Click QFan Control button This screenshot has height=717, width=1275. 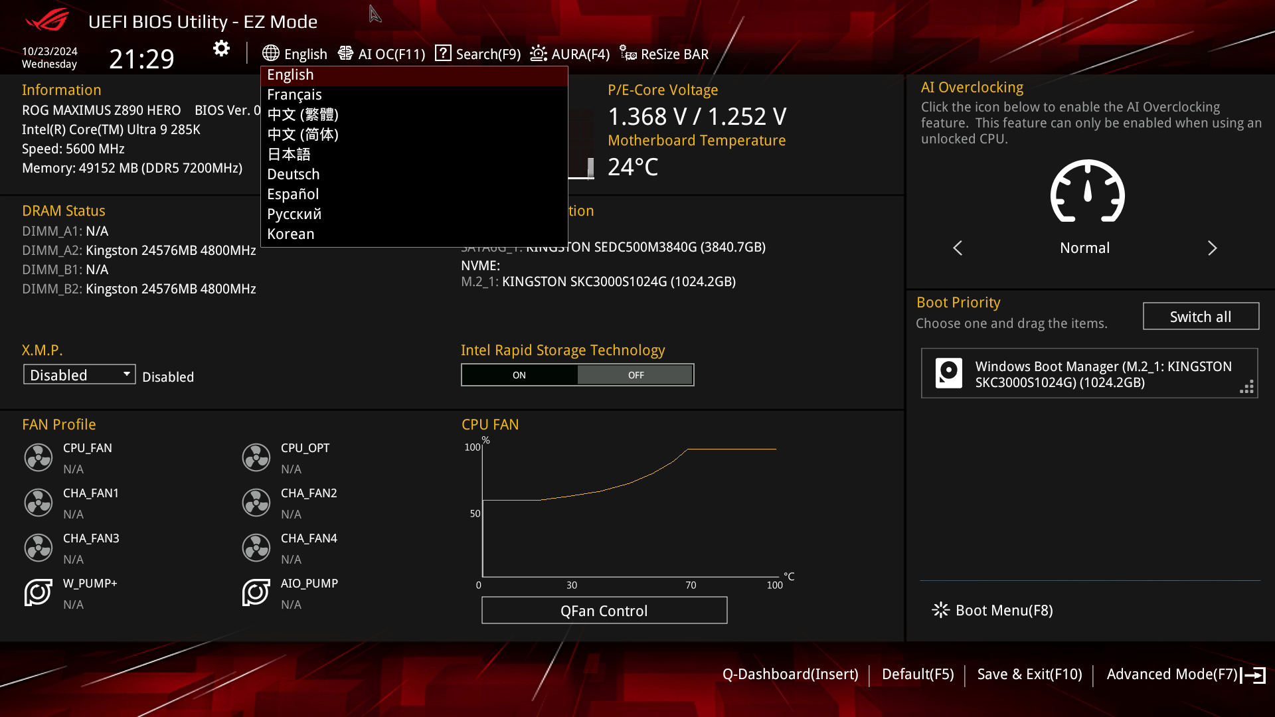[x=604, y=610]
